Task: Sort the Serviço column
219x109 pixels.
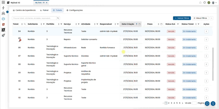Action: pyautogui.click(x=76, y=24)
